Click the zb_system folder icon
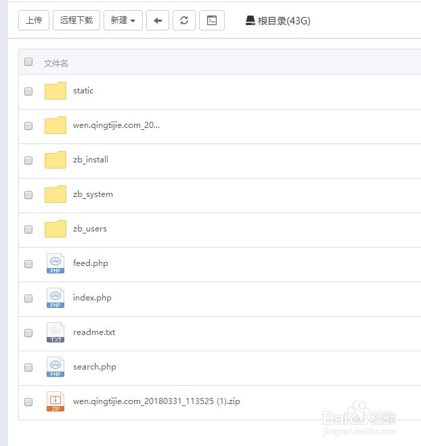The height and width of the screenshot is (446, 421). 56,194
